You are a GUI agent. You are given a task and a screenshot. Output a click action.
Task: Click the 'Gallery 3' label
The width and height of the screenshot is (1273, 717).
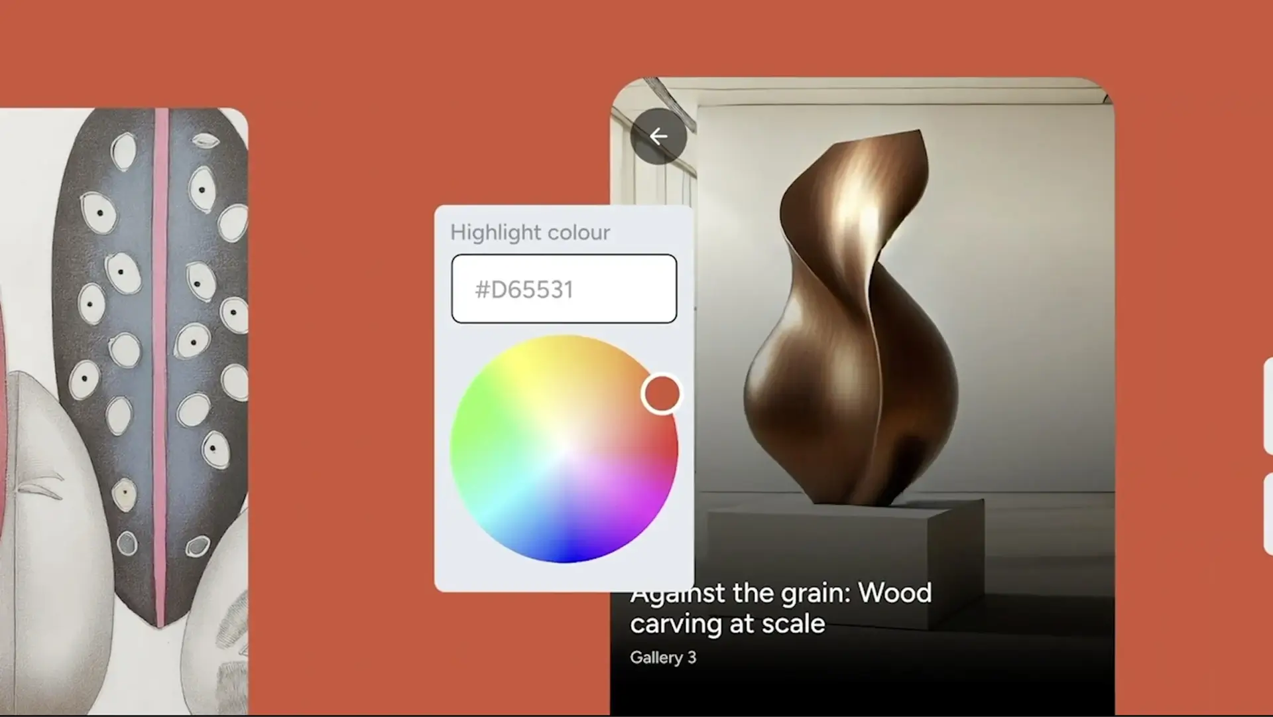662,657
